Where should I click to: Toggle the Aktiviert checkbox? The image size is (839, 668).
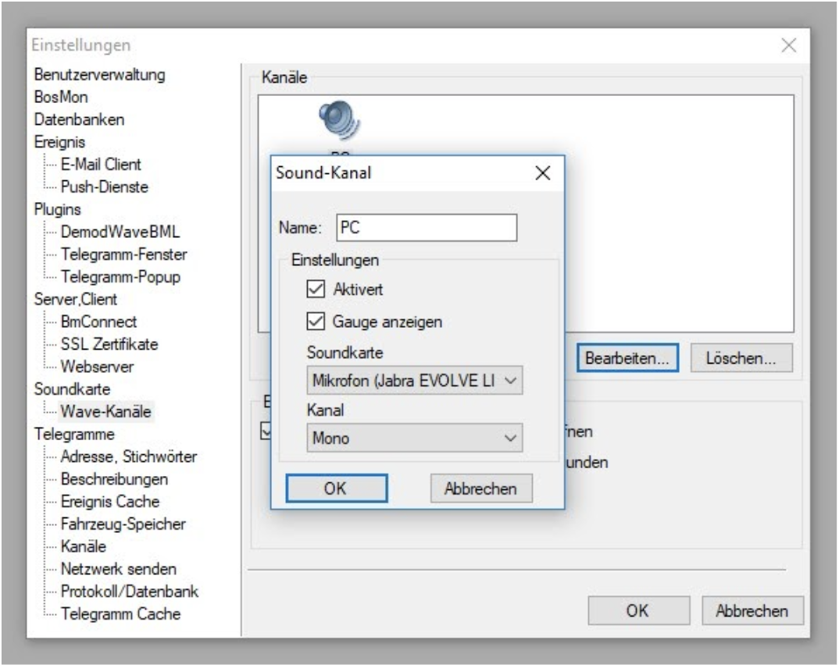point(314,290)
